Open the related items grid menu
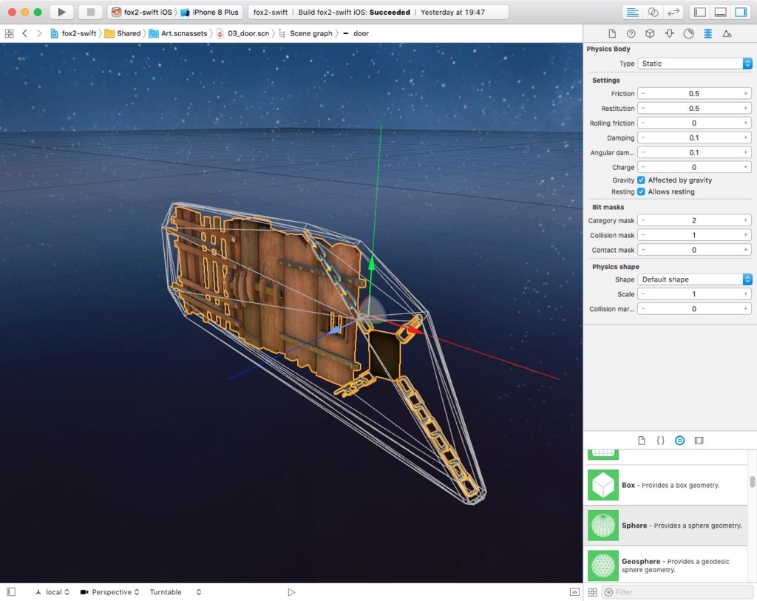This screenshot has height=601, width=757. (x=9, y=33)
